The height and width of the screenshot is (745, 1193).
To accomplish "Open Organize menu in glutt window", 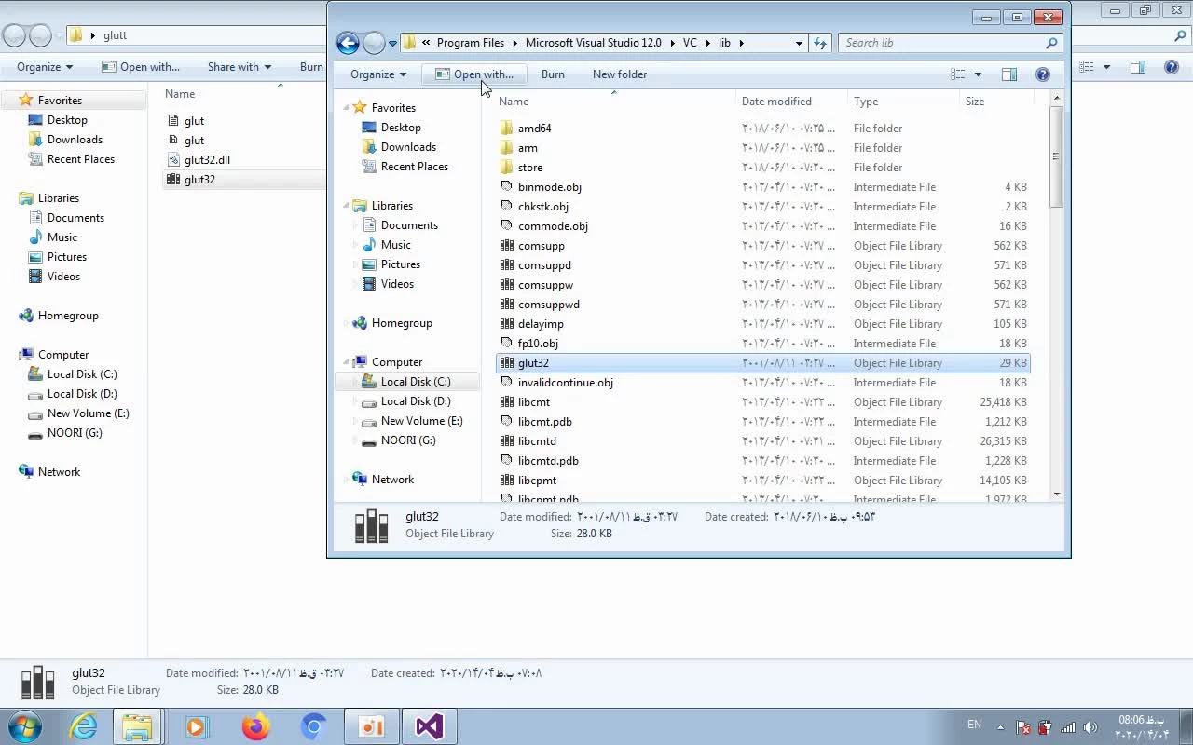I will click(45, 67).
